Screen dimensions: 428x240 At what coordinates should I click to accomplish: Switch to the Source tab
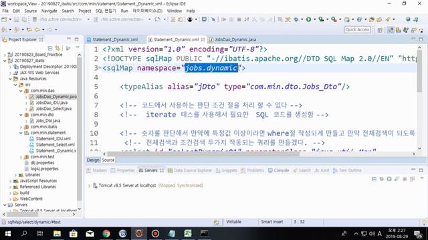(108, 160)
